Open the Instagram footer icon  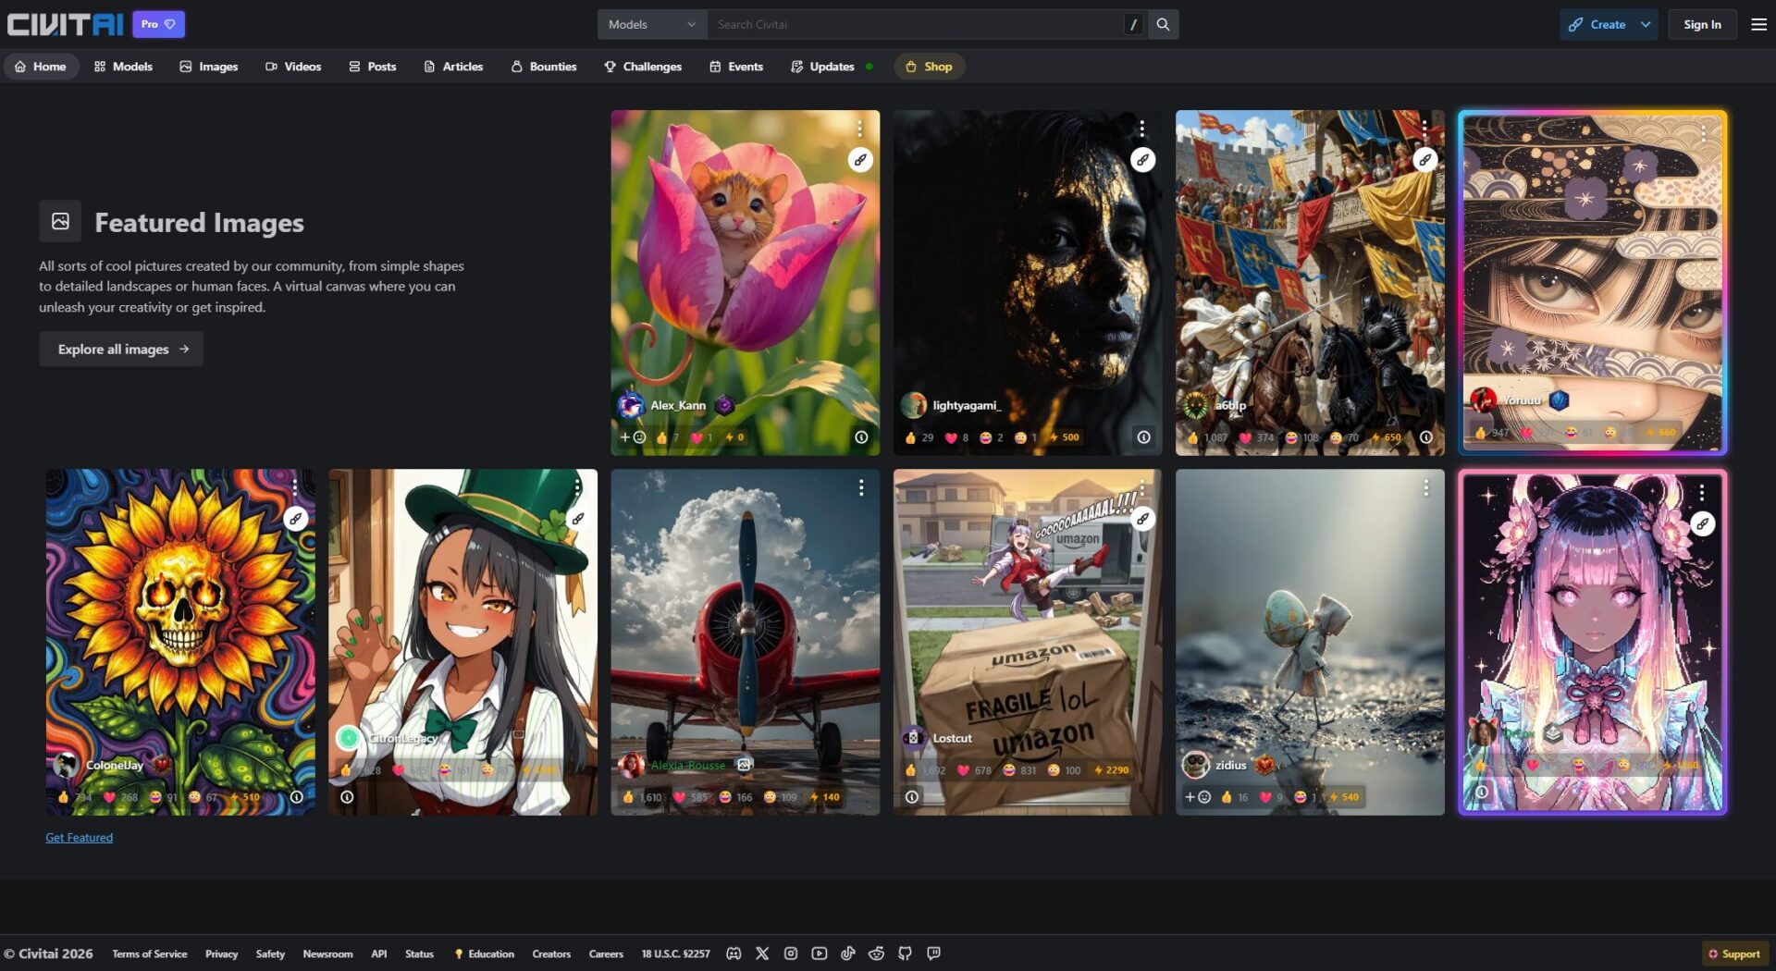tap(791, 953)
